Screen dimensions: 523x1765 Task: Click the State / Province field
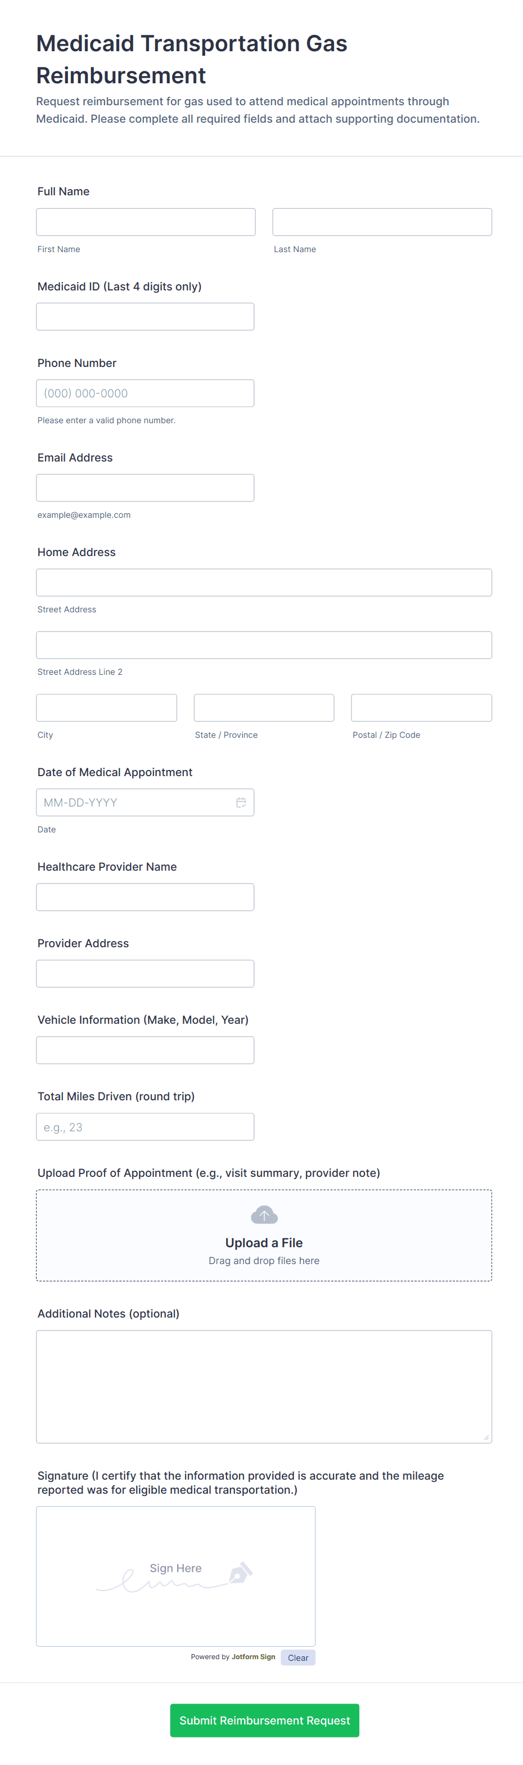[x=264, y=708]
